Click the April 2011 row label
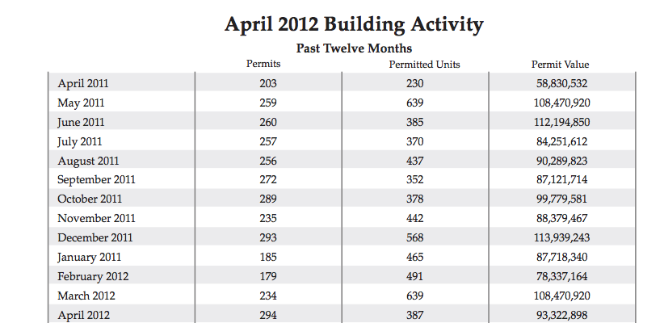This screenshot has height=323, width=664. [83, 83]
